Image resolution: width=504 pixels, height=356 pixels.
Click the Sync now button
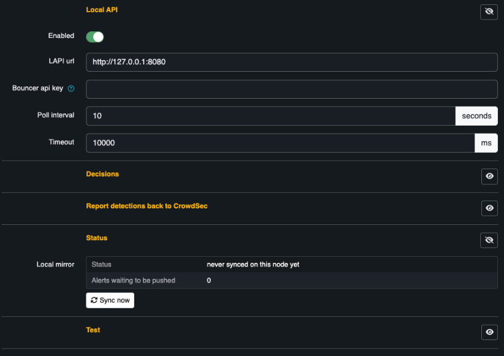pyautogui.click(x=110, y=300)
